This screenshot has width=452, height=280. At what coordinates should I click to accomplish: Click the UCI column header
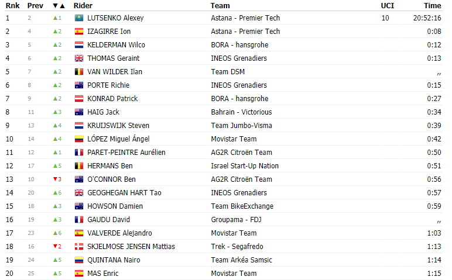coord(388,5)
